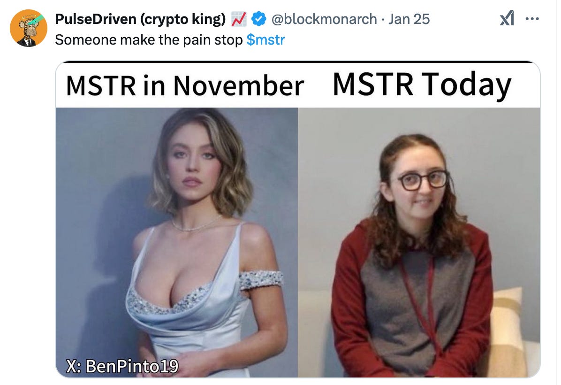Screen dimensions: 561x385
Task: Click the necklace in the left photo
Action: [x=195, y=224]
